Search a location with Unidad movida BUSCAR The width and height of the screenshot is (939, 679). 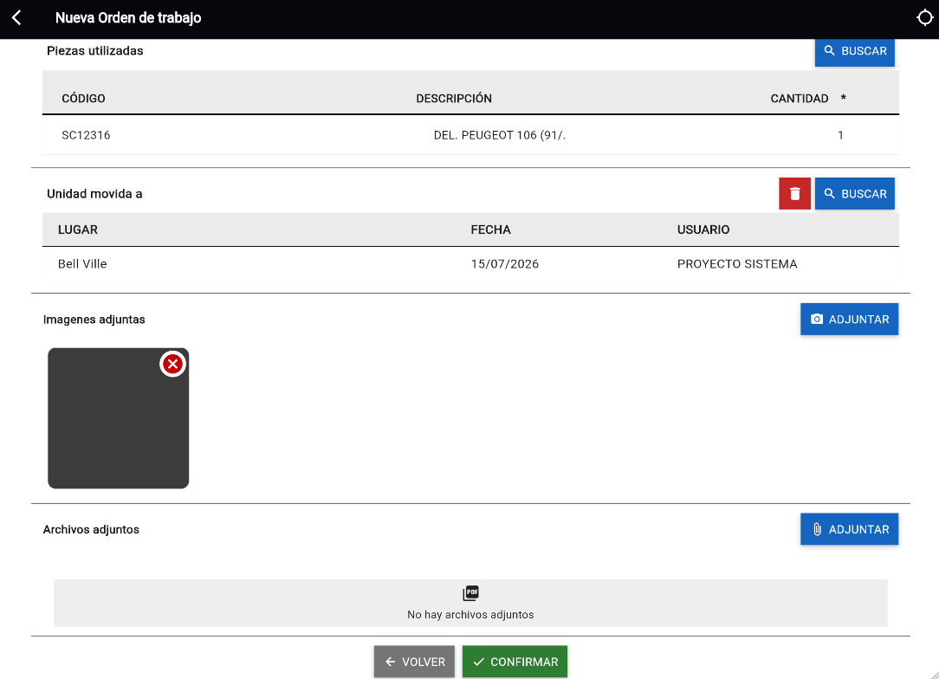(855, 193)
